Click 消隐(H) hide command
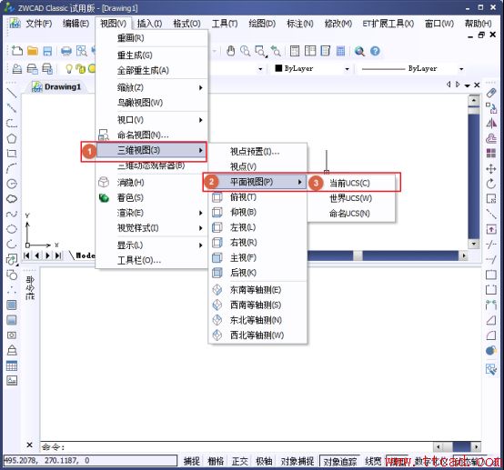Viewport: 504px width, 470px height. coord(152,183)
